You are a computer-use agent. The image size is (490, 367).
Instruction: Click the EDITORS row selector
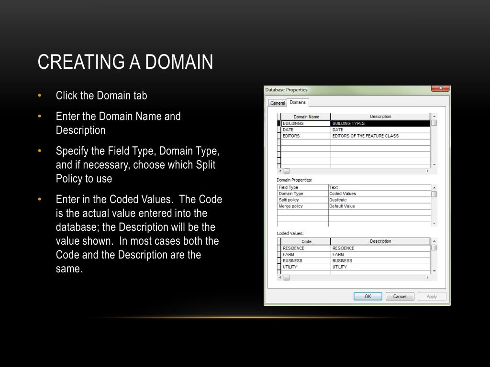coord(279,136)
